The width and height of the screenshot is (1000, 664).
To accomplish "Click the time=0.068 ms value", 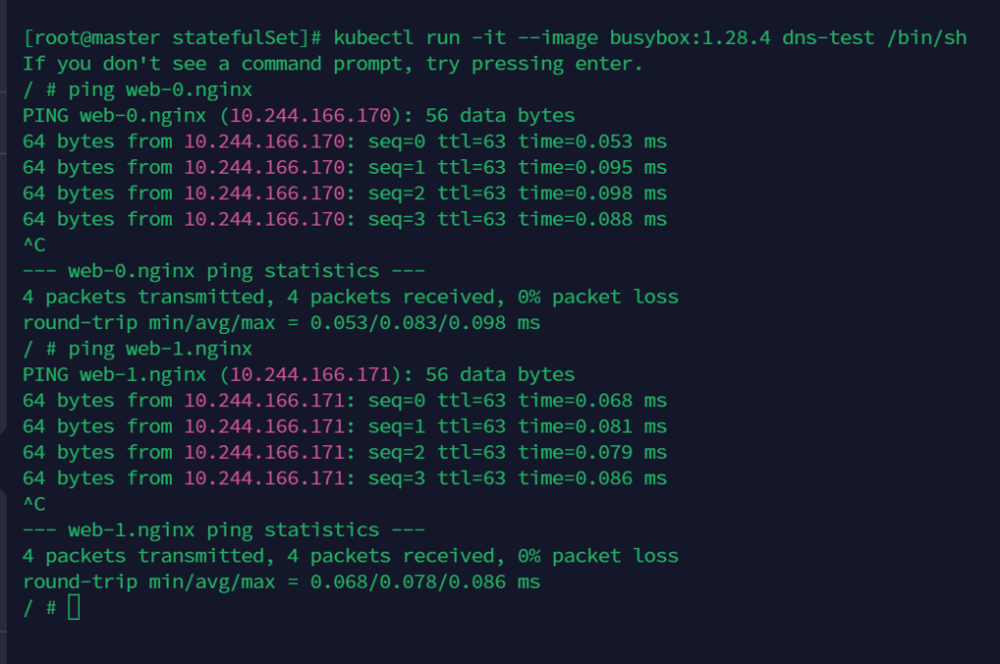I will click(593, 400).
